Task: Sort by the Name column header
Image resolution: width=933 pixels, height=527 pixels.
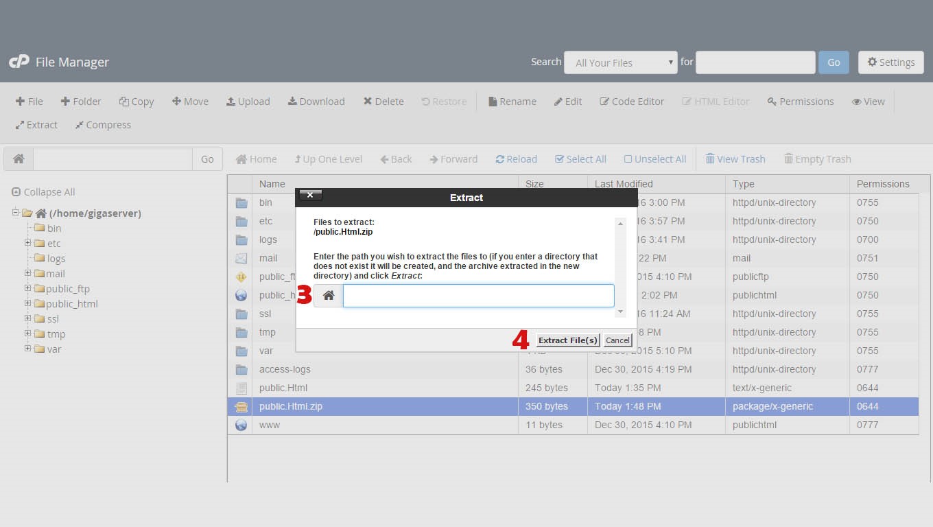Action: (385, 184)
